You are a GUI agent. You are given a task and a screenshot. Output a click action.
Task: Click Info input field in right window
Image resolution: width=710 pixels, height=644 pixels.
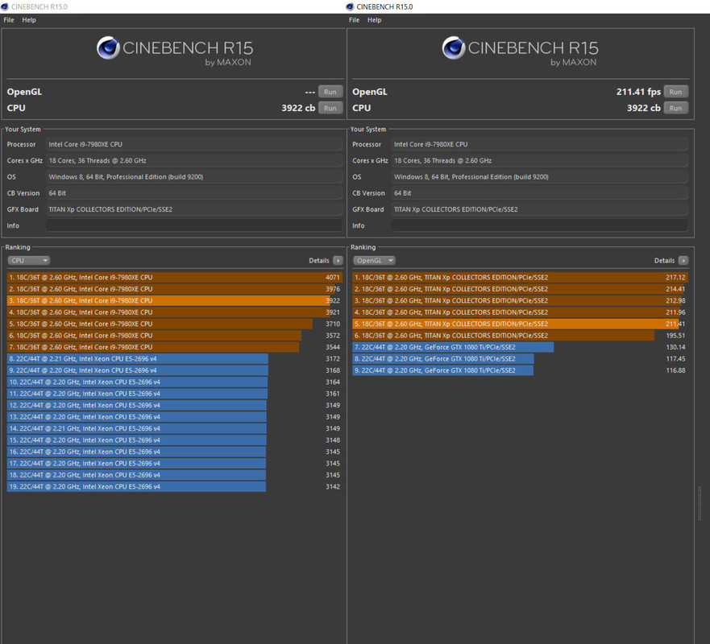coord(540,225)
